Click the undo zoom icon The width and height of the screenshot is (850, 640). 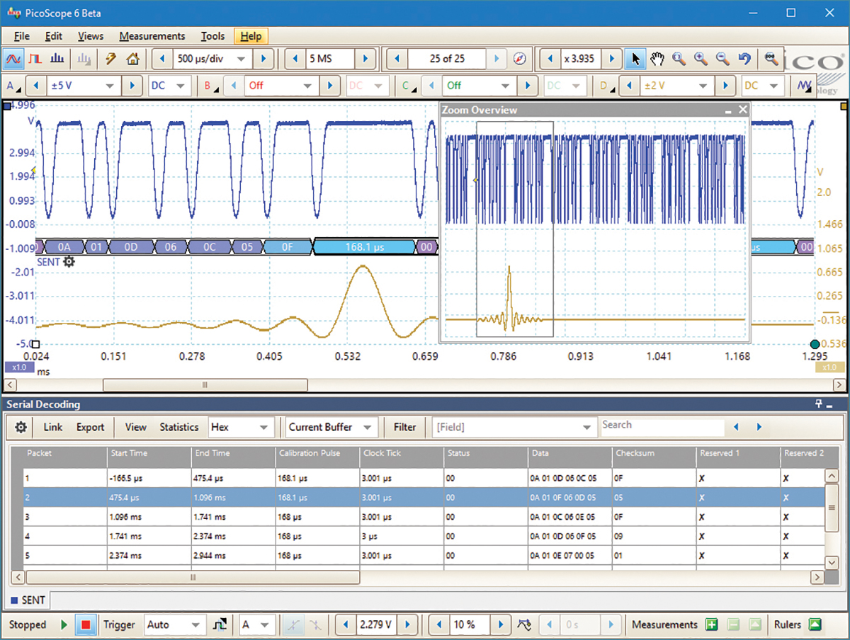coord(744,59)
